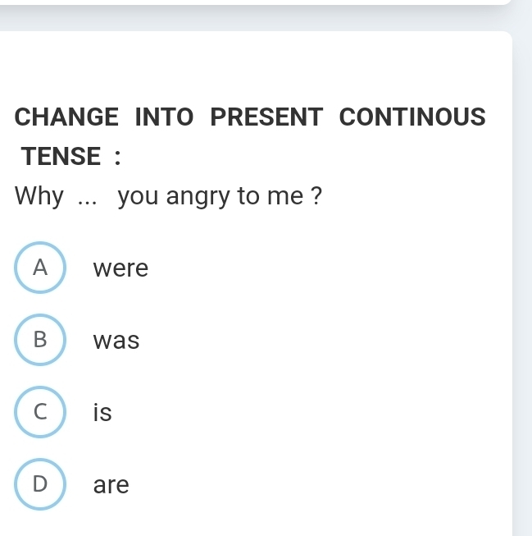Viewport: 532px width, 536px height.
Task: Select the option A radio circle
Action: [40, 268]
